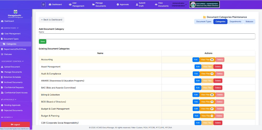Open Retention Schedule in the sidebar
Viewport: 262px width, 130px height.
[x=11, y=77]
